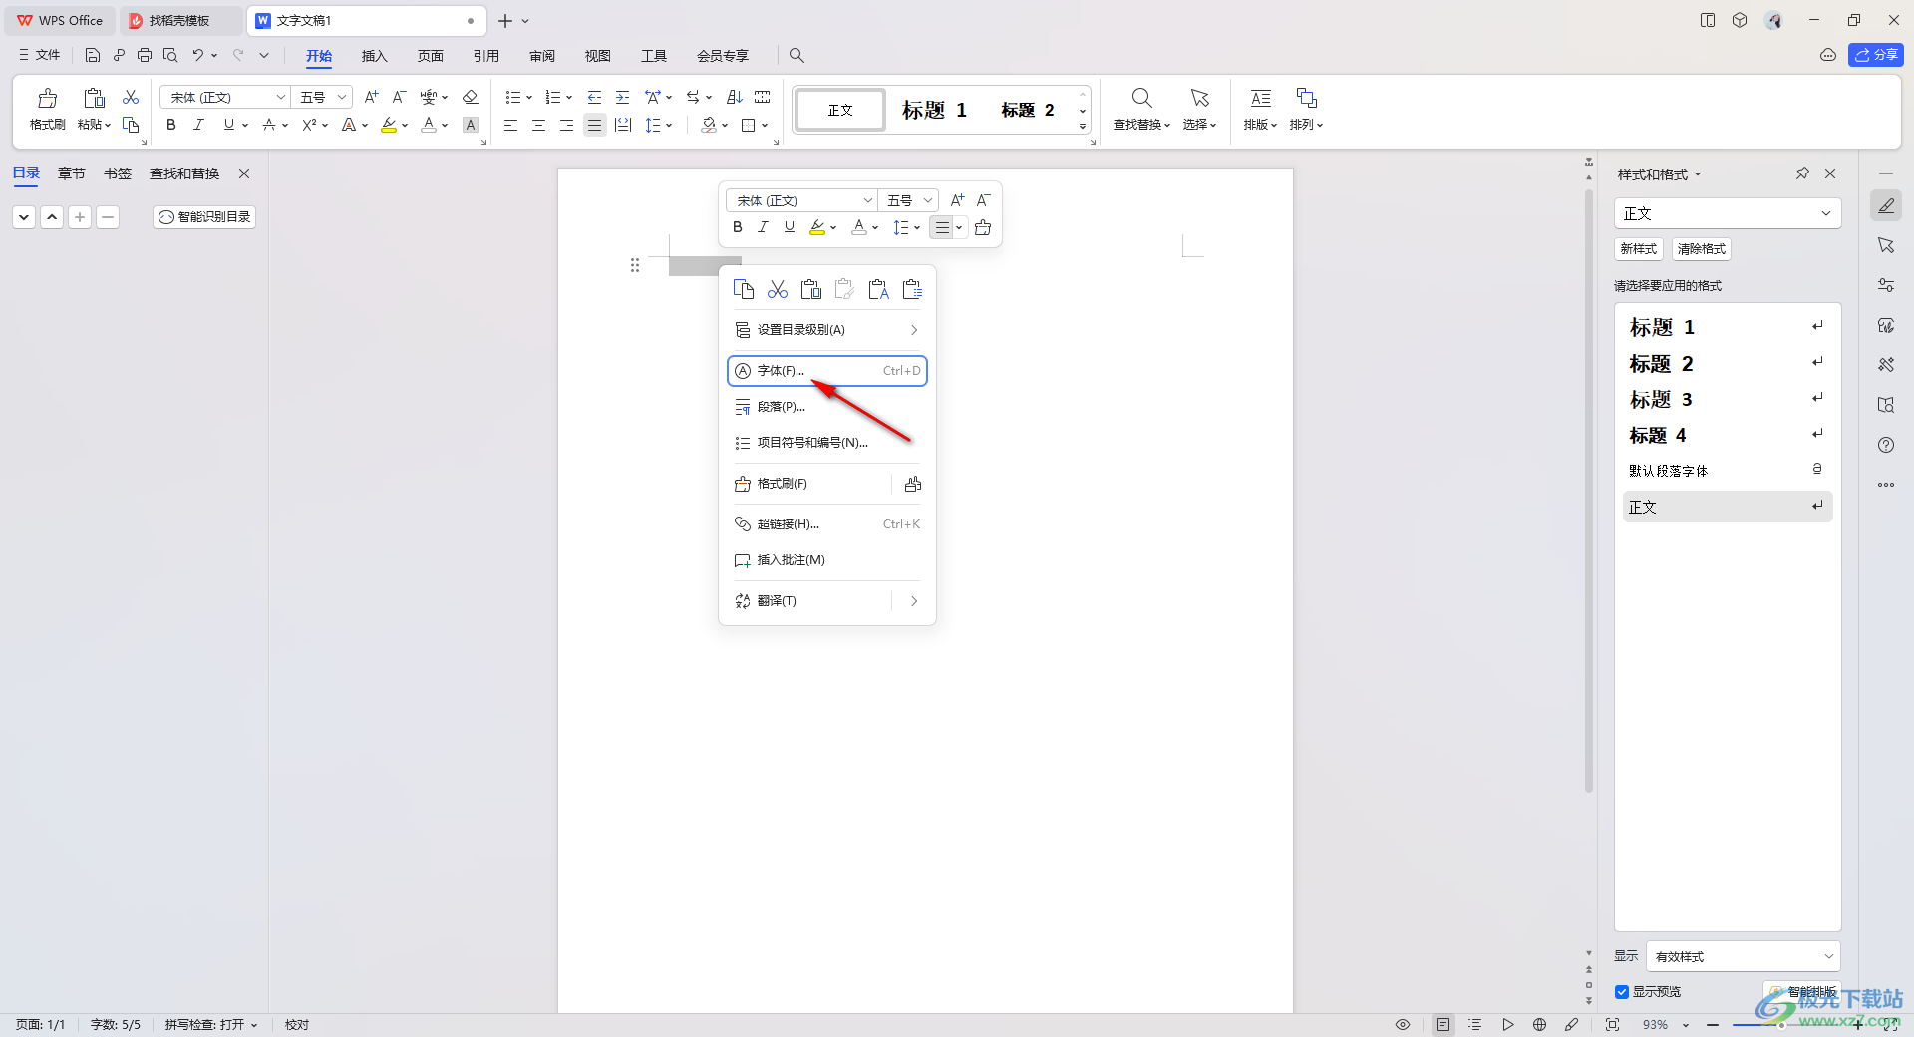Open the mini toolbar font name dropdown
Image resolution: width=1914 pixels, height=1037 pixels.
(x=867, y=200)
